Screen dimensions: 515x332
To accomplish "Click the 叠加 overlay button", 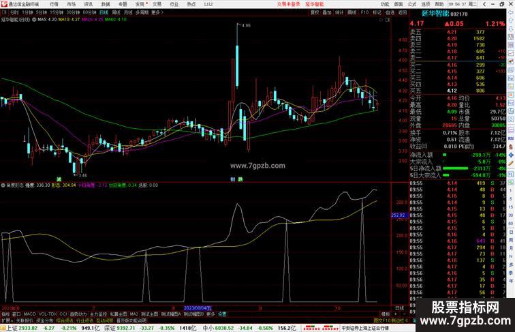I will click(327, 12).
